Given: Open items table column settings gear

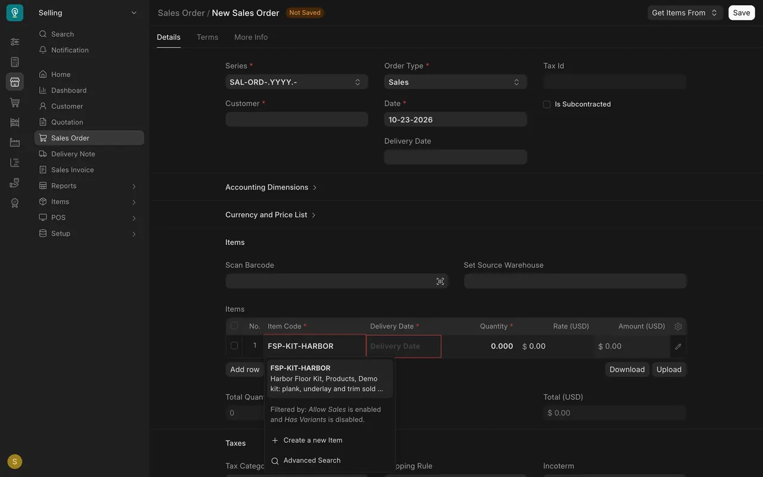Looking at the screenshot, I should click(678, 326).
